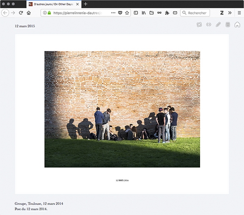Bookmark this page with the star icon

pyautogui.click(x=127, y=13)
